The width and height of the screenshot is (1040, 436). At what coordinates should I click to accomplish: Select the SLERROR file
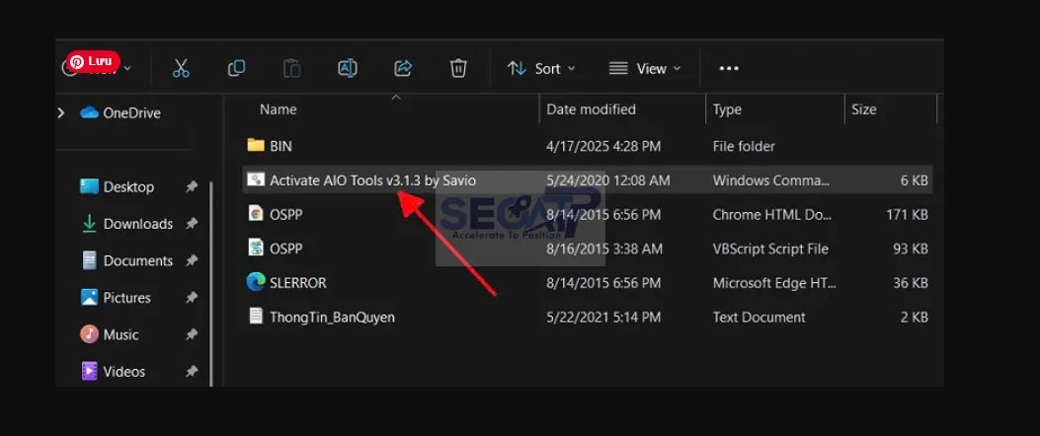pyautogui.click(x=587, y=283)
